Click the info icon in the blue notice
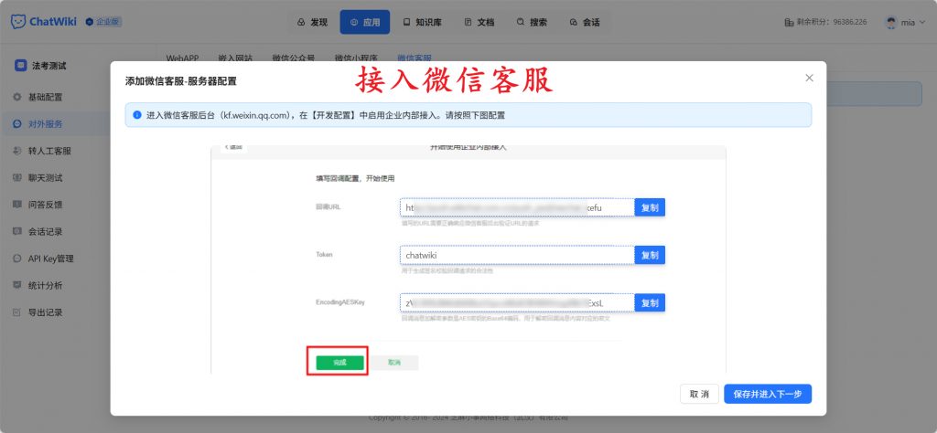This screenshot has width=937, height=433. pos(137,115)
